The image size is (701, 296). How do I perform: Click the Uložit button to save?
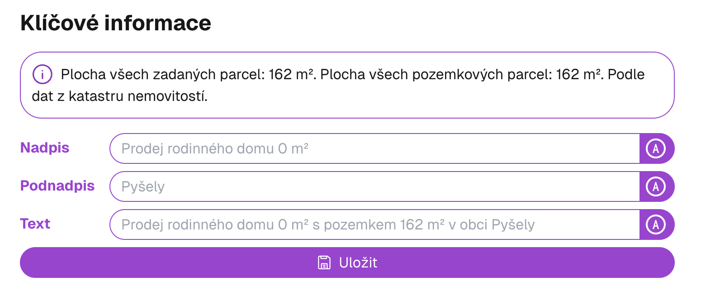[347, 263]
